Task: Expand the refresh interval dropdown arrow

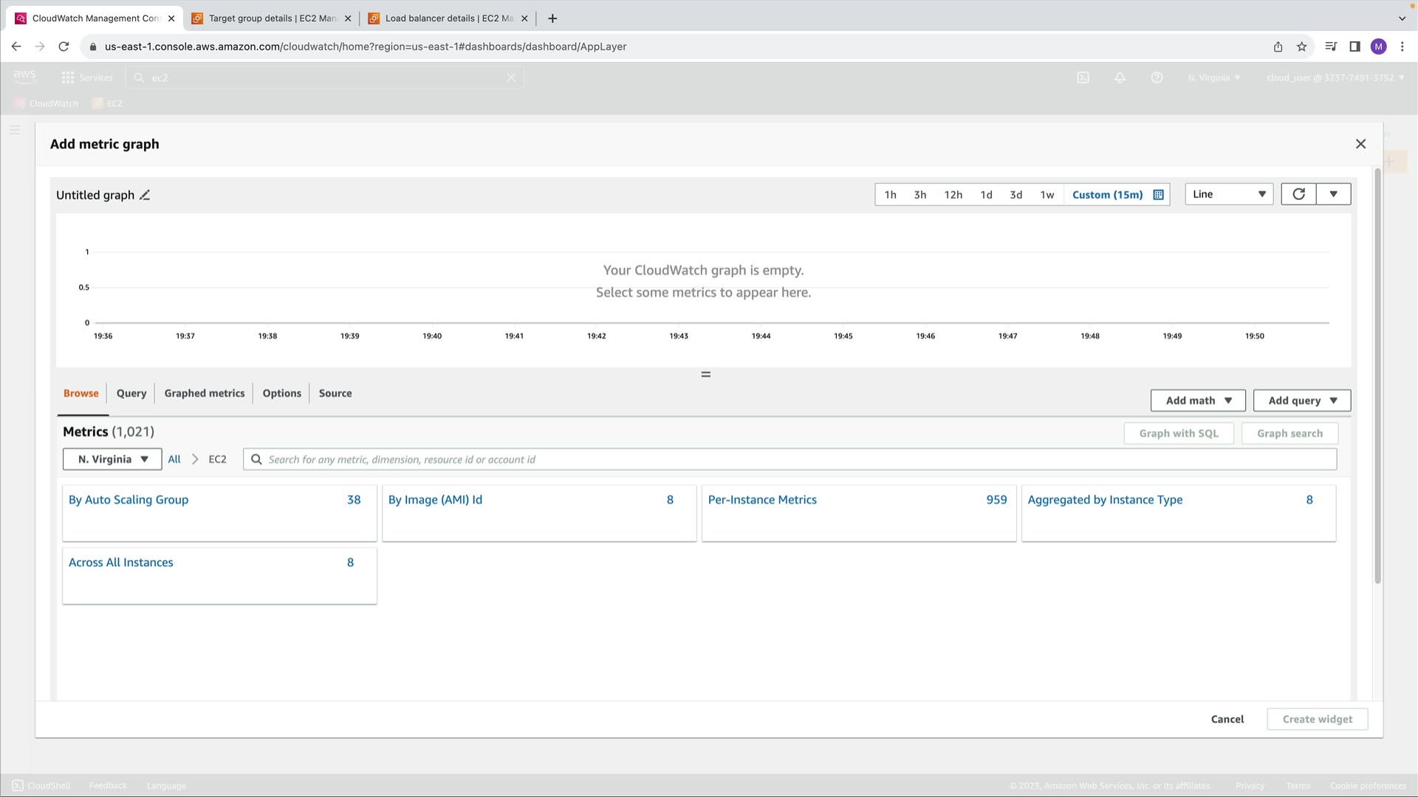Action: pos(1333,194)
